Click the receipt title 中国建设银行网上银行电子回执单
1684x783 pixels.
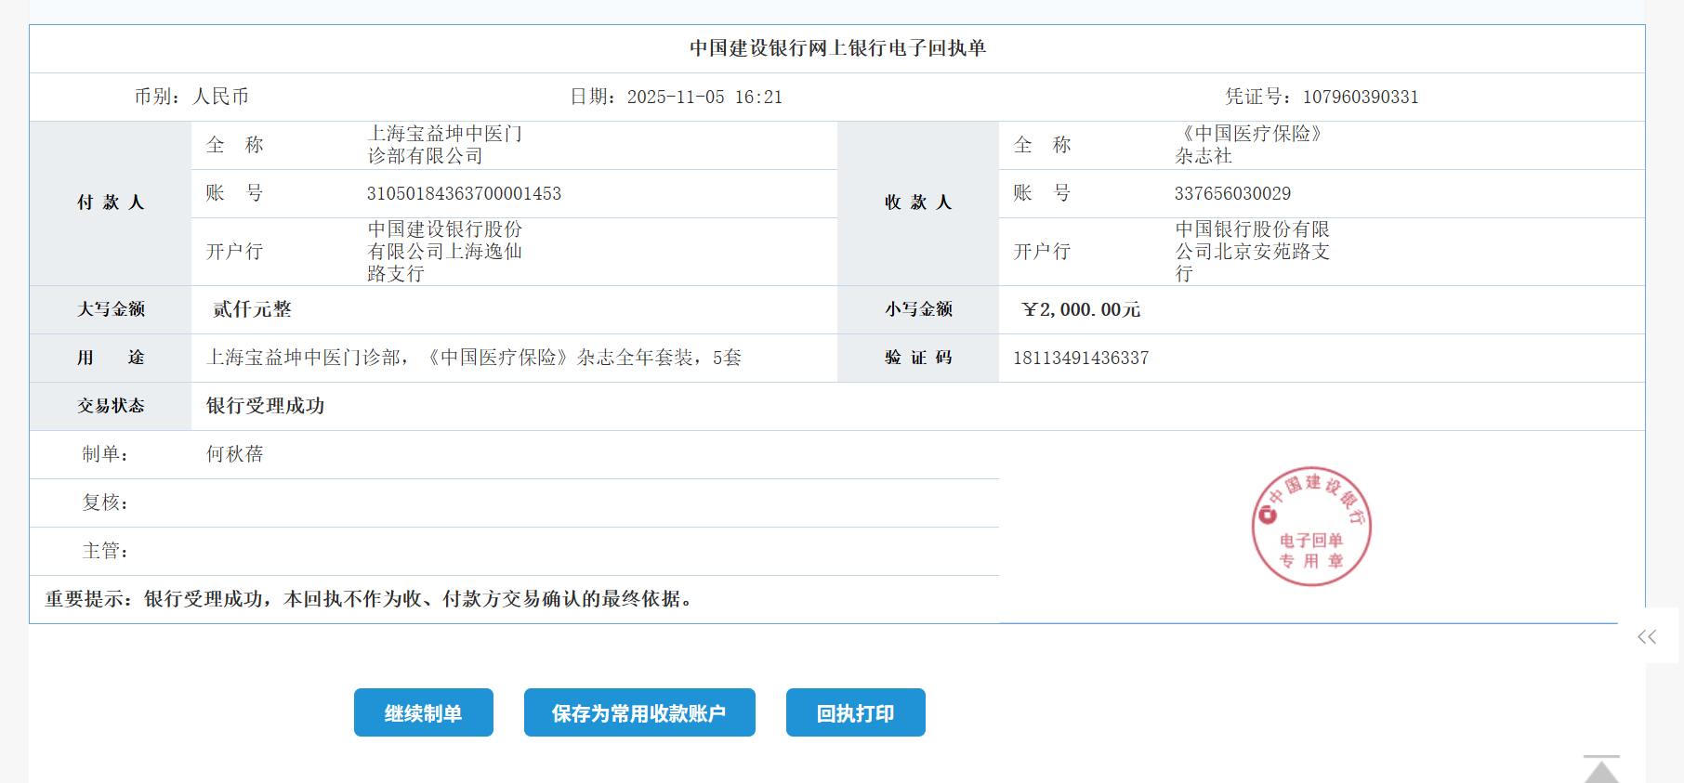[x=837, y=48]
